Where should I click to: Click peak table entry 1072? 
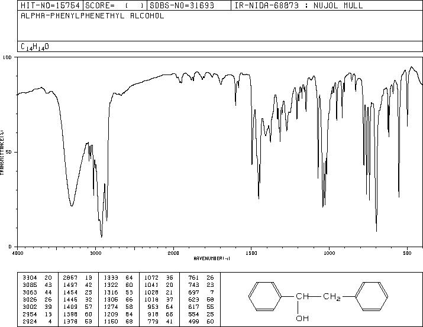click(151, 278)
